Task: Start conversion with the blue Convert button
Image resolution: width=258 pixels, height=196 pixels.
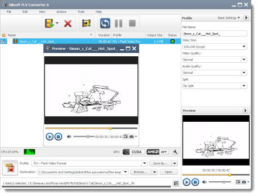Action: point(105,23)
